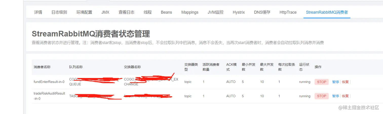The height and width of the screenshot is (114, 383).
Task: Switch to the DNS缓存 tab
Action: [262, 12]
